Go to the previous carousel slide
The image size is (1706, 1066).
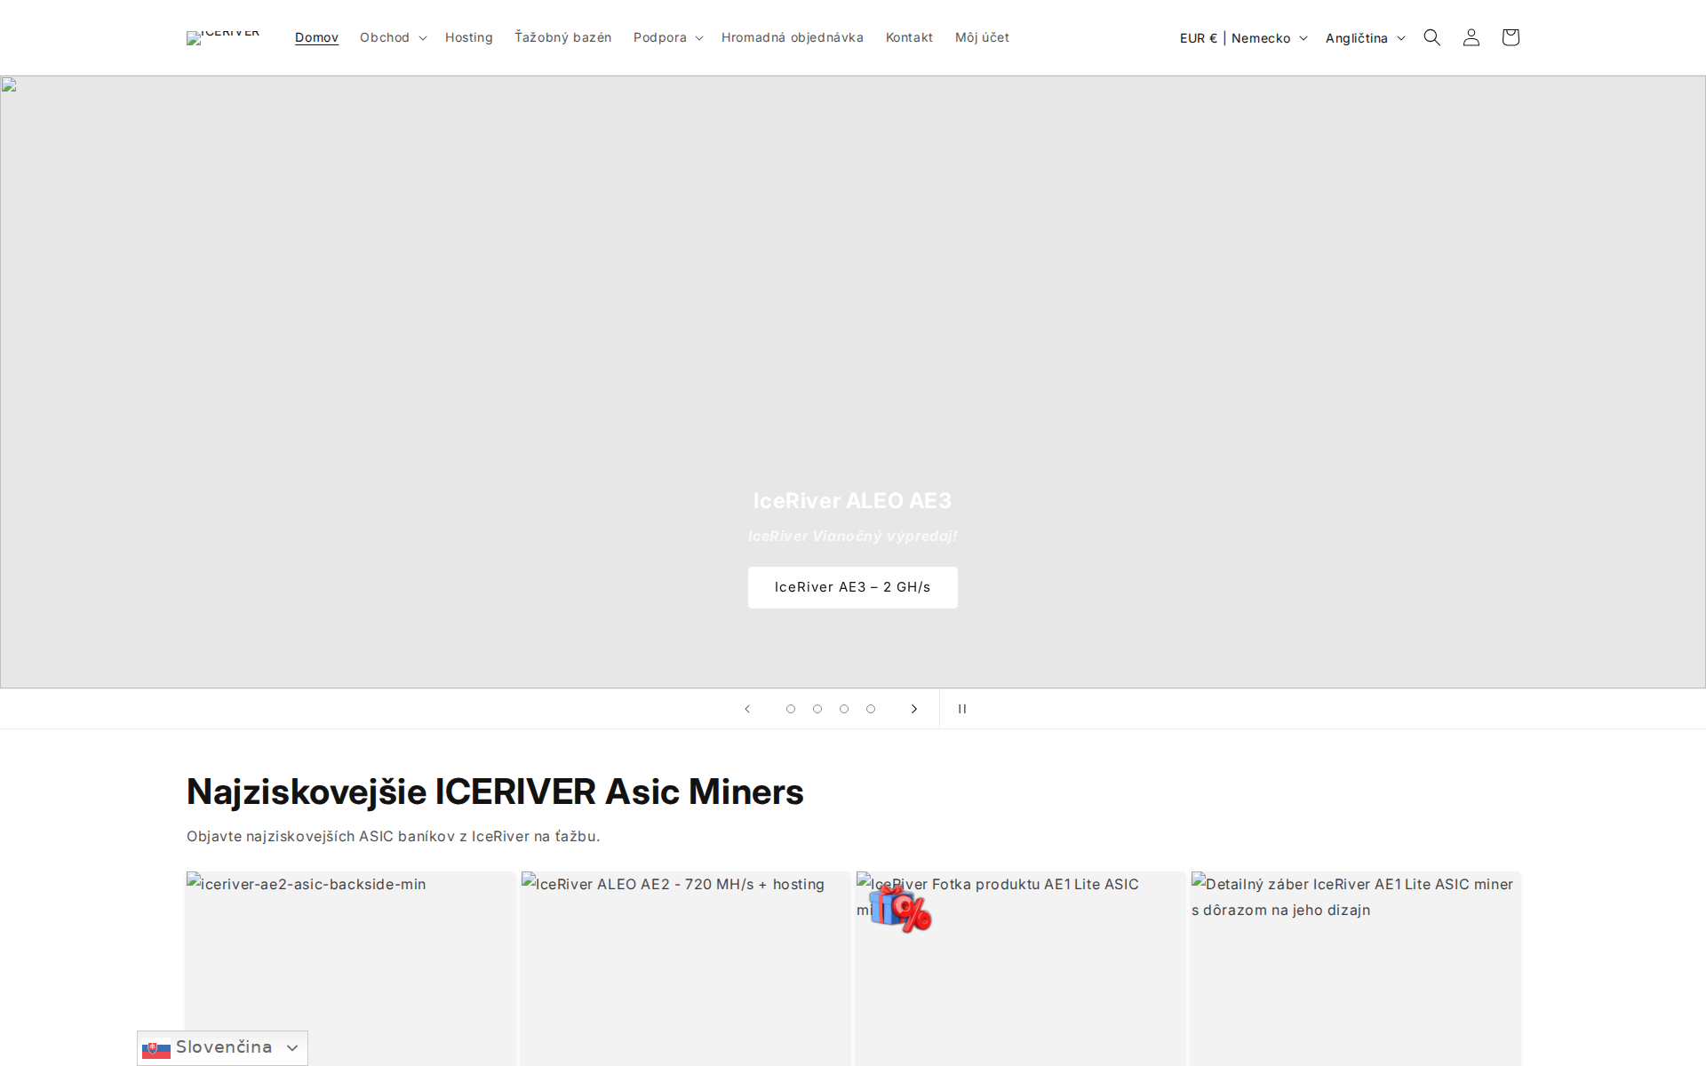747,708
